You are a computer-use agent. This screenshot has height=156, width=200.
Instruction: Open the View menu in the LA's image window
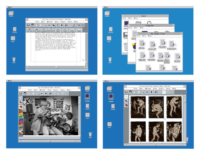coord(49,90)
